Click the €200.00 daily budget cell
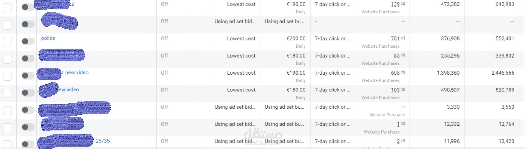This screenshot has height=149, width=526. [296, 38]
